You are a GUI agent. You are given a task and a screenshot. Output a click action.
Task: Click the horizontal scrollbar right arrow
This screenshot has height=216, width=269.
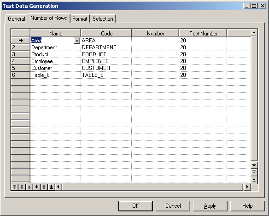coord(247,187)
